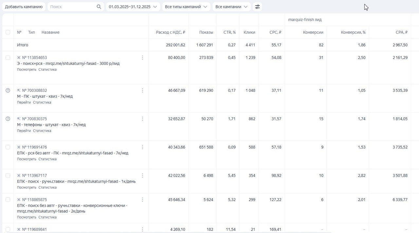Click "Перейти" link under campaign 700830375
Image resolution: width=419 pixels, height=233 pixels.
click(x=24, y=131)
